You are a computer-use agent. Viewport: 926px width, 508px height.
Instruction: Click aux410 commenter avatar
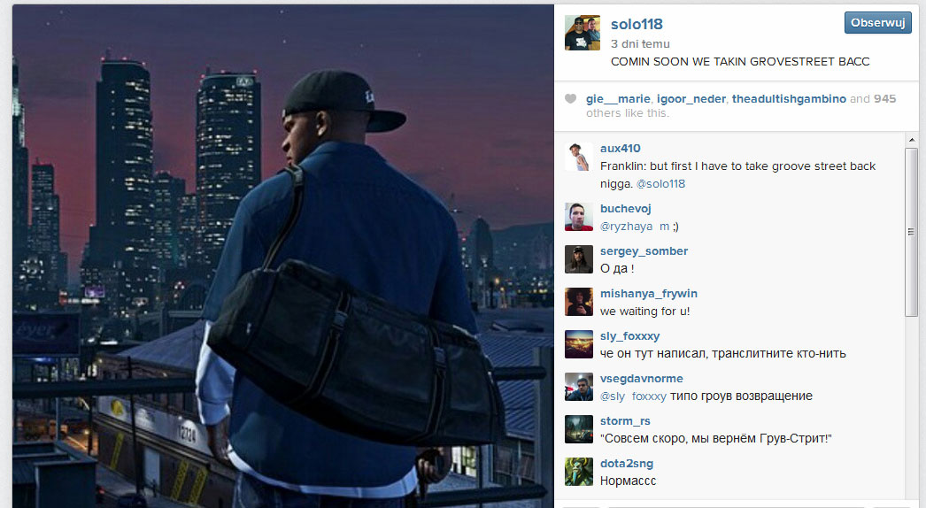click(579, 157)
